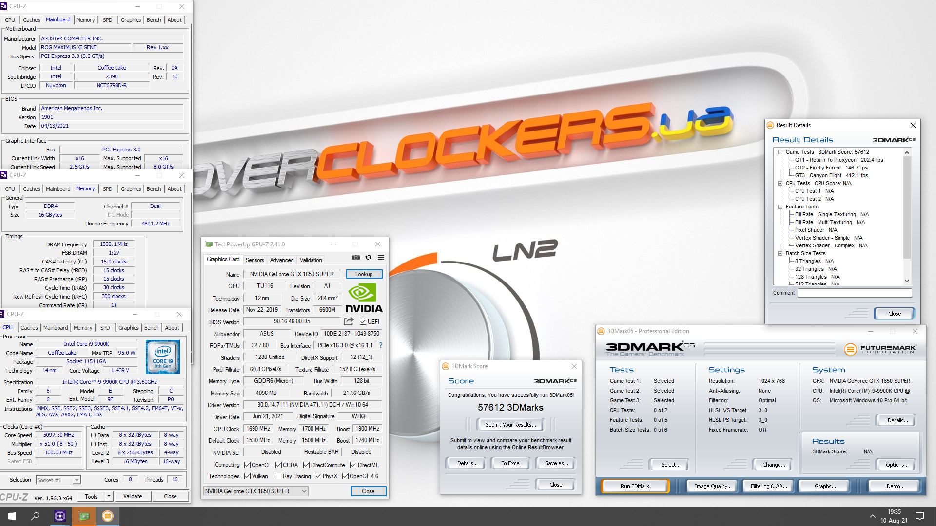Screen dimensions: 936x526
Task: Click the GPU-Z title bar graphics card icon
Action: click(x=209, y=244)
